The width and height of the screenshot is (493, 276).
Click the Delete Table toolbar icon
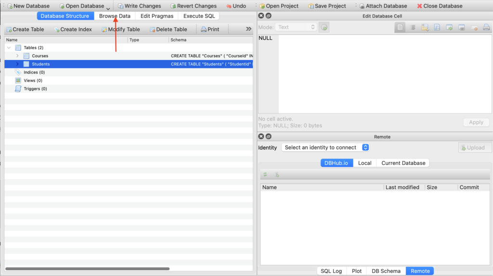[153, 29]
